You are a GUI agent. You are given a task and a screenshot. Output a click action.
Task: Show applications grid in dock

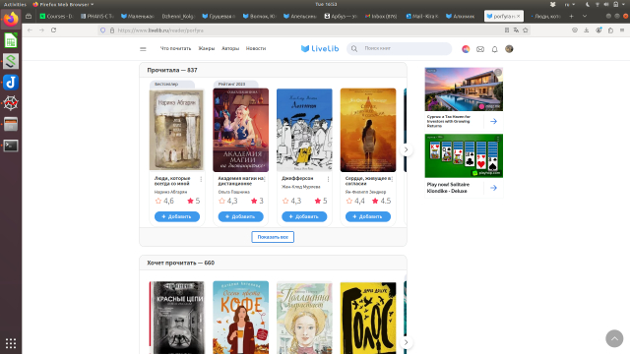(11, 343)
